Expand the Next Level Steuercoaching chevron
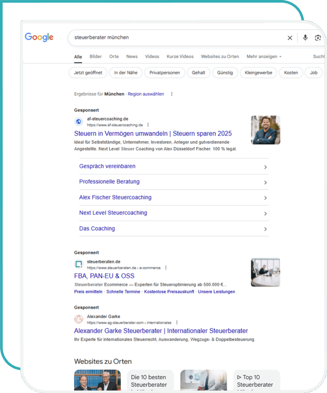Image resolution: width=327 pixels, height=393 pixels. [265, 213]
